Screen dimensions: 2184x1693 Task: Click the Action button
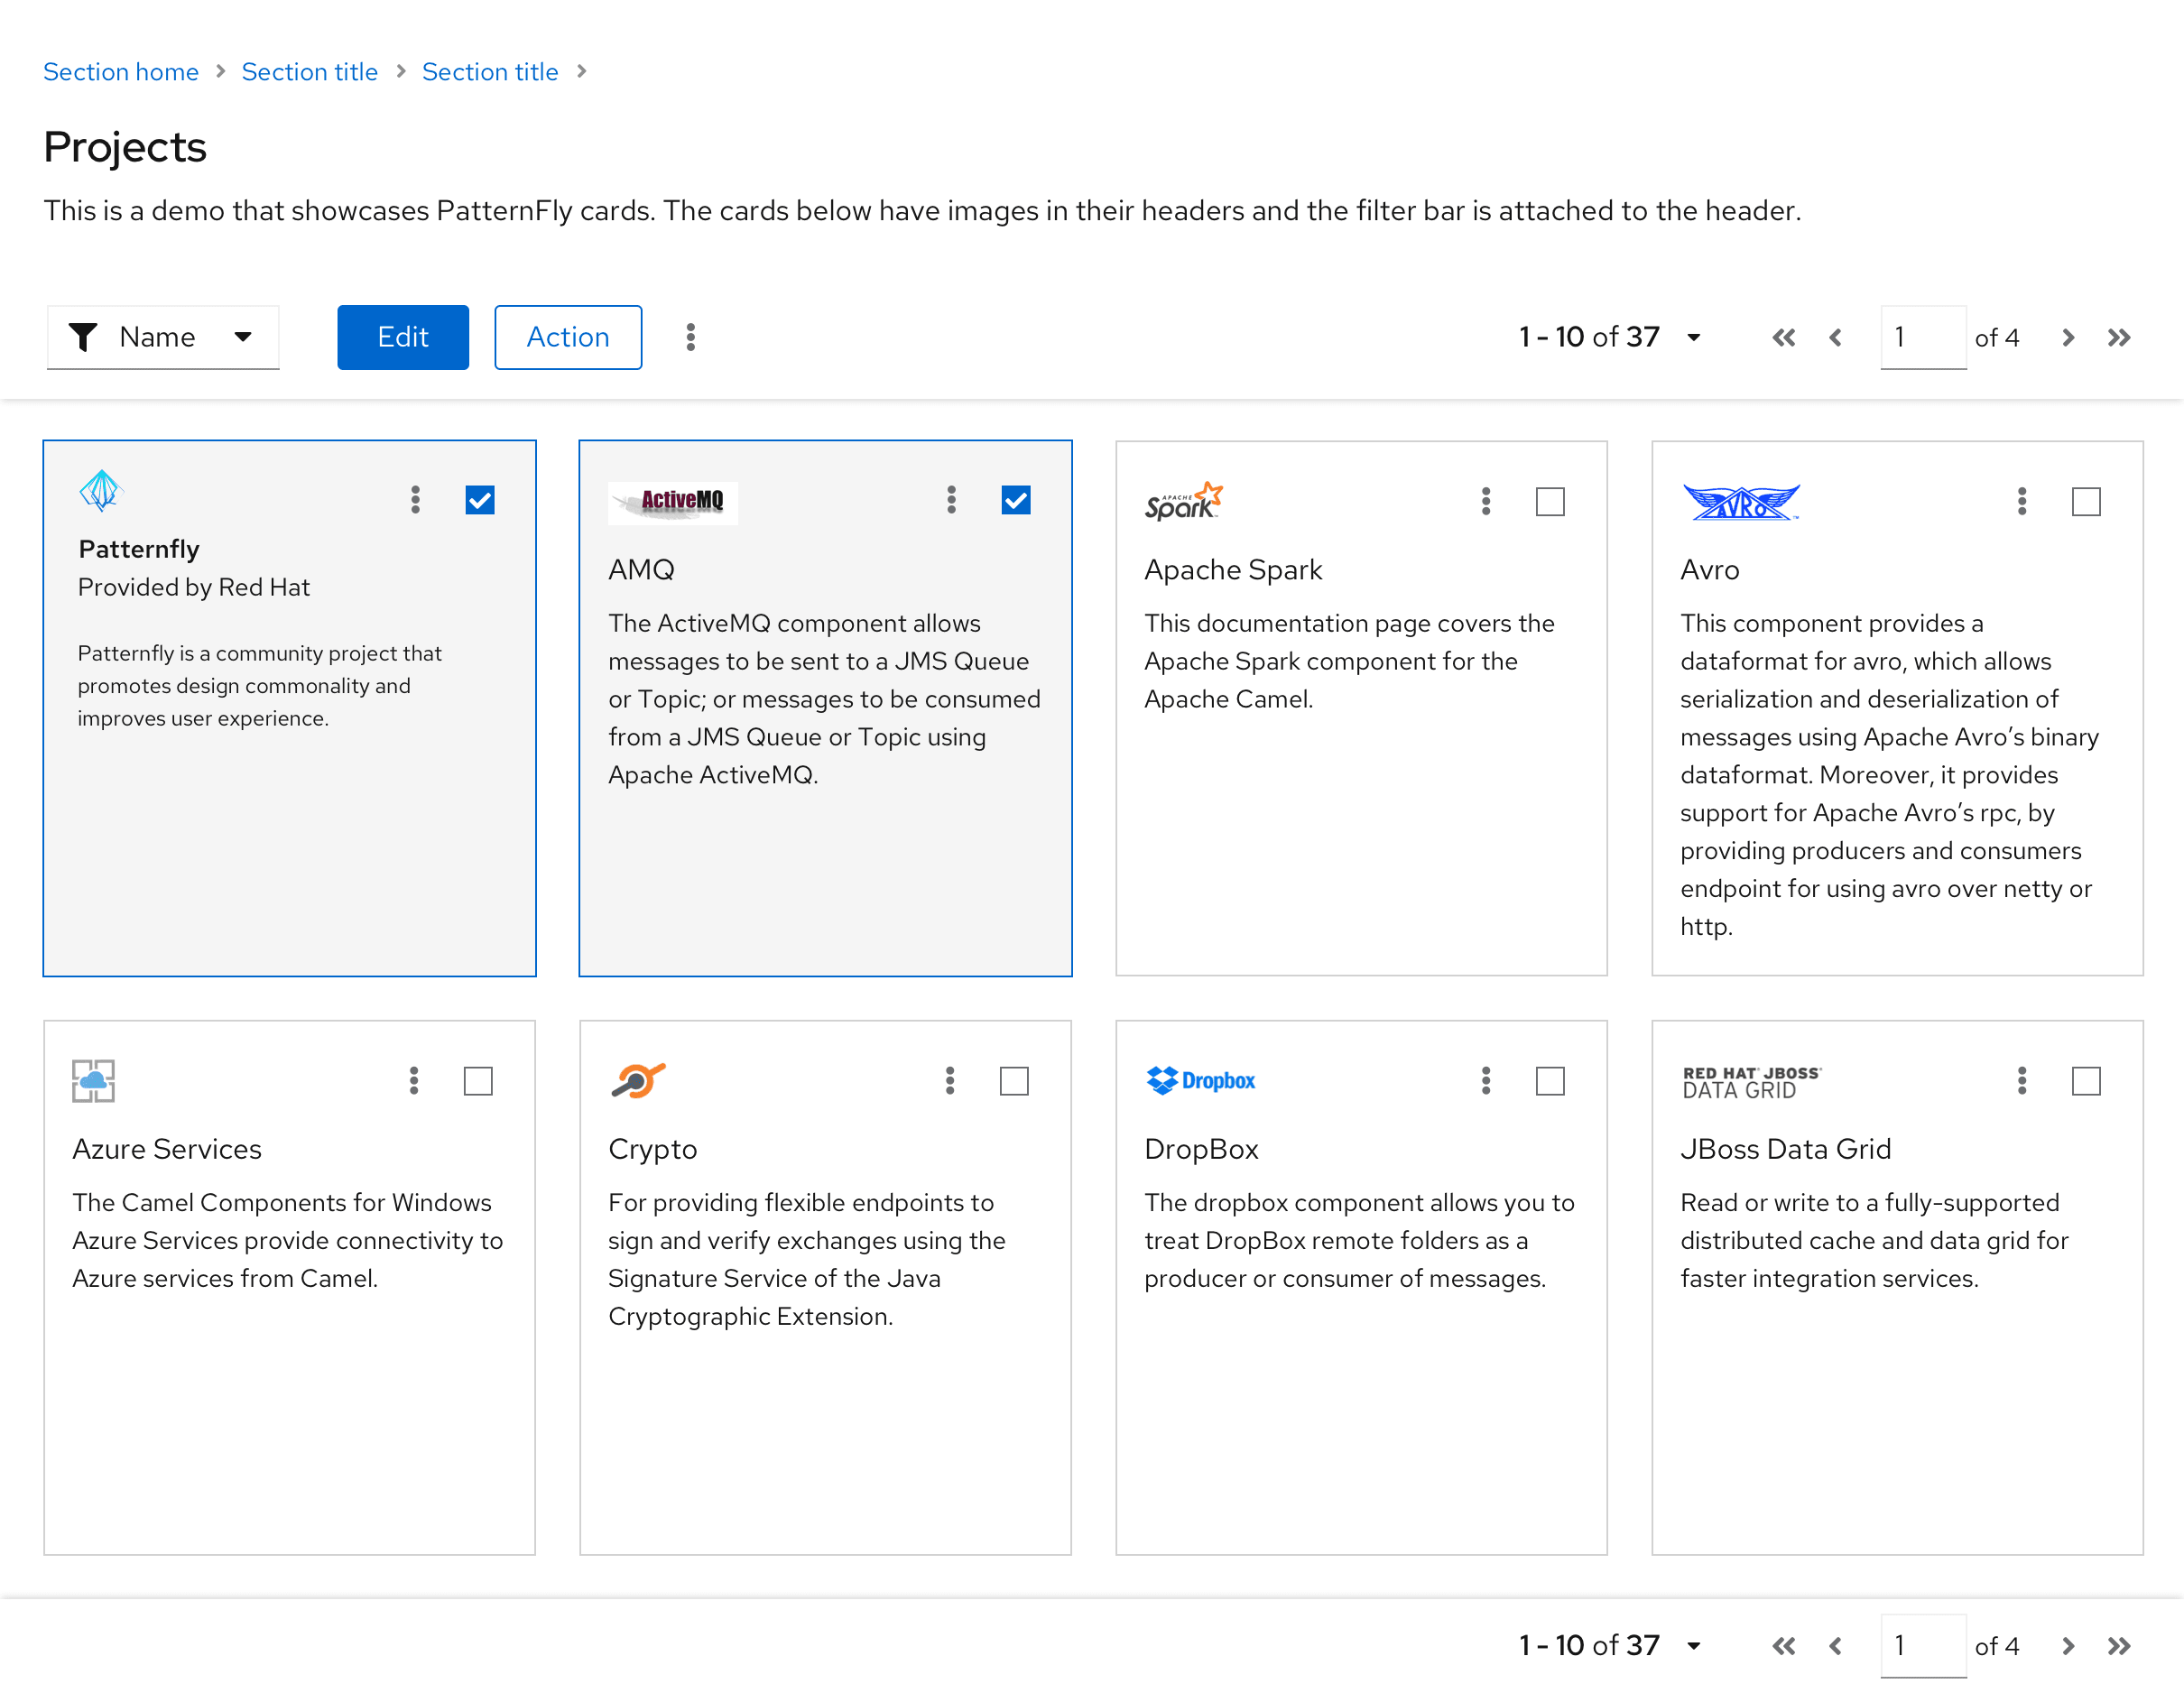(x=568, y=337)
